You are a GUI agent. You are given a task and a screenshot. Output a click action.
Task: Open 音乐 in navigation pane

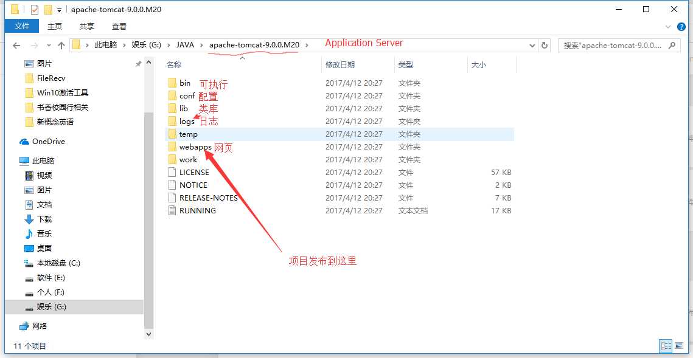[x=38, y=234]
